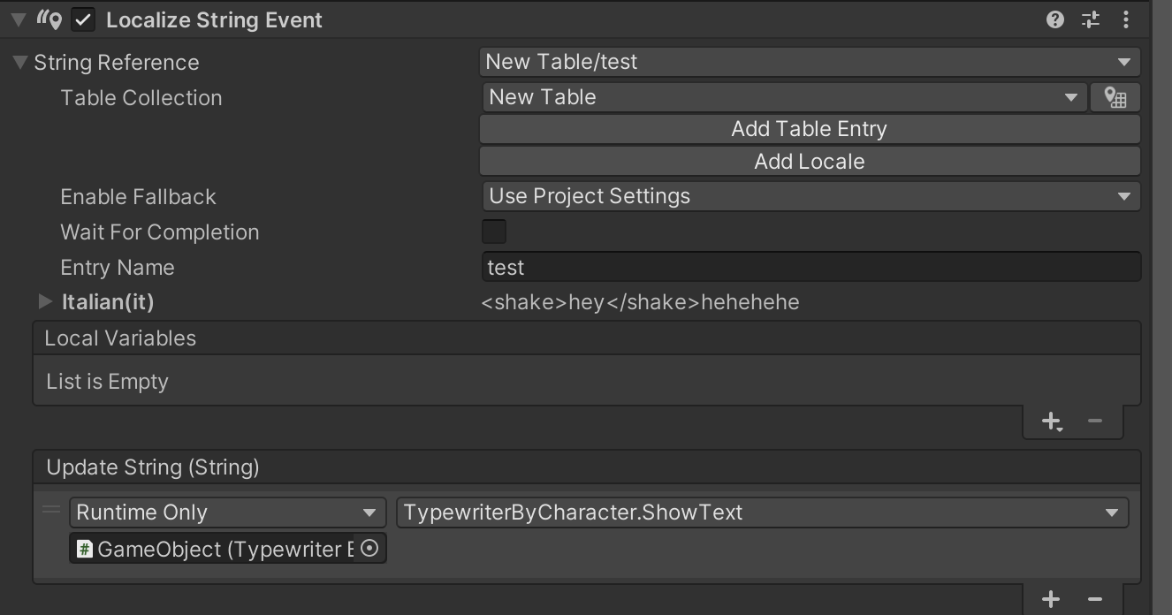Remove local variable with minus icon
The width and height of the screenshot is (1172, 615).
coord(1095,421)
